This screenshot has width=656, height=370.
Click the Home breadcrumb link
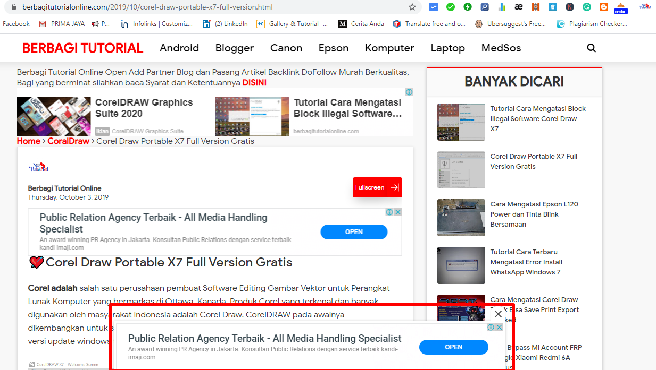(x=28, y=141)
